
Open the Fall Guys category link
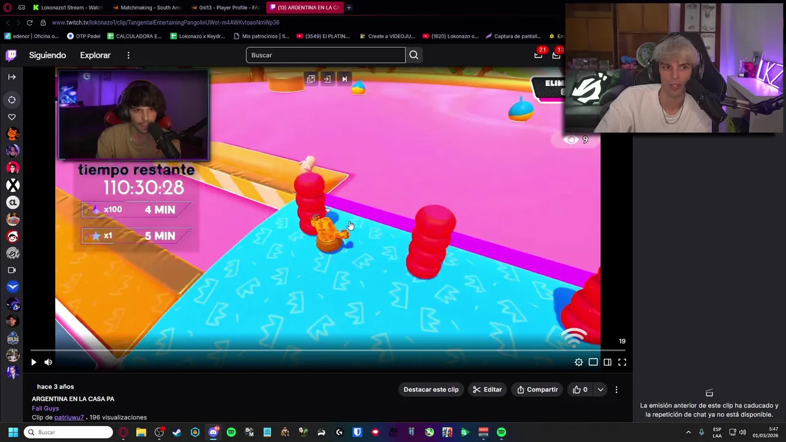point(45,408)
